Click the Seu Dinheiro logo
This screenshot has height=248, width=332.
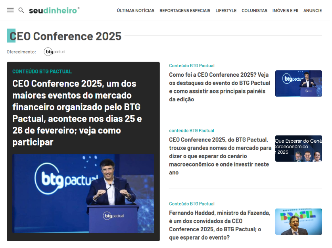pyautogui.click(x=54, y=10)
